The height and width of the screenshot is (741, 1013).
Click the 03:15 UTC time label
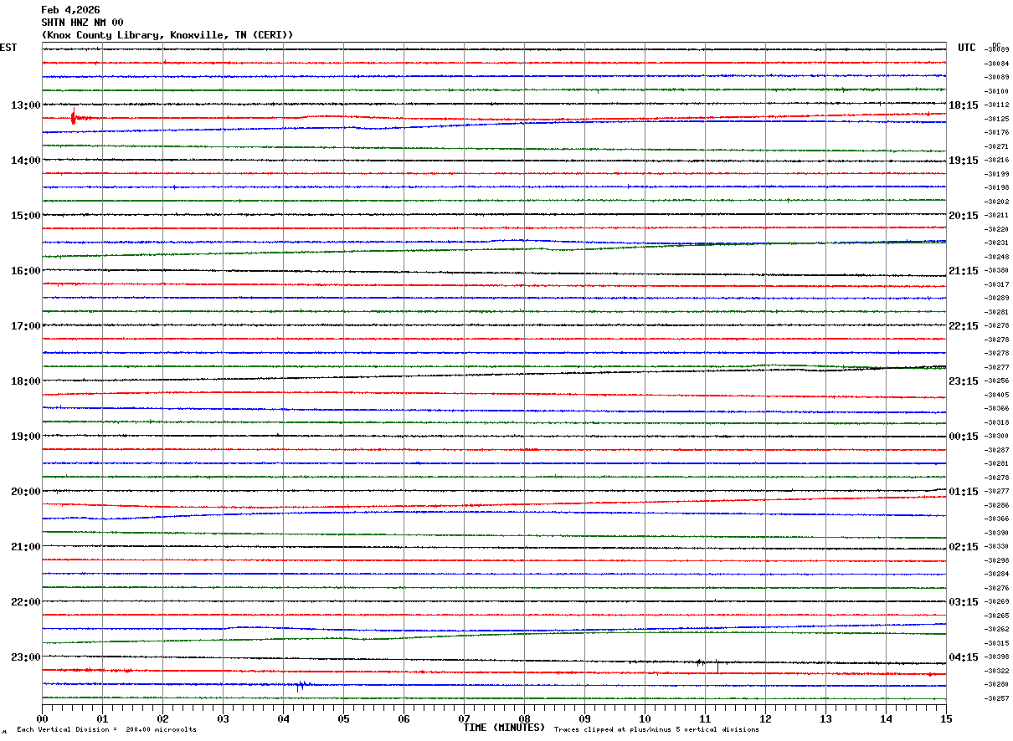[x=964, y=602]
